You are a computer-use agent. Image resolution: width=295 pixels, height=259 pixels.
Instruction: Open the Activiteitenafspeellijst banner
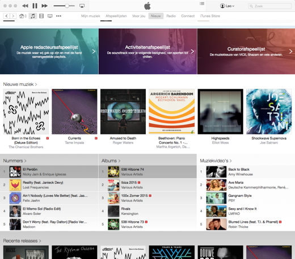[x=147, y=51]
